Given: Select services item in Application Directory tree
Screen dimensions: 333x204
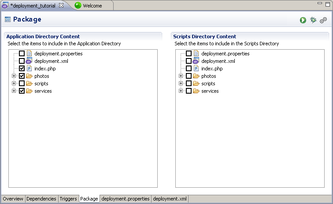Looking at the screenshot, I should (43, 91).
